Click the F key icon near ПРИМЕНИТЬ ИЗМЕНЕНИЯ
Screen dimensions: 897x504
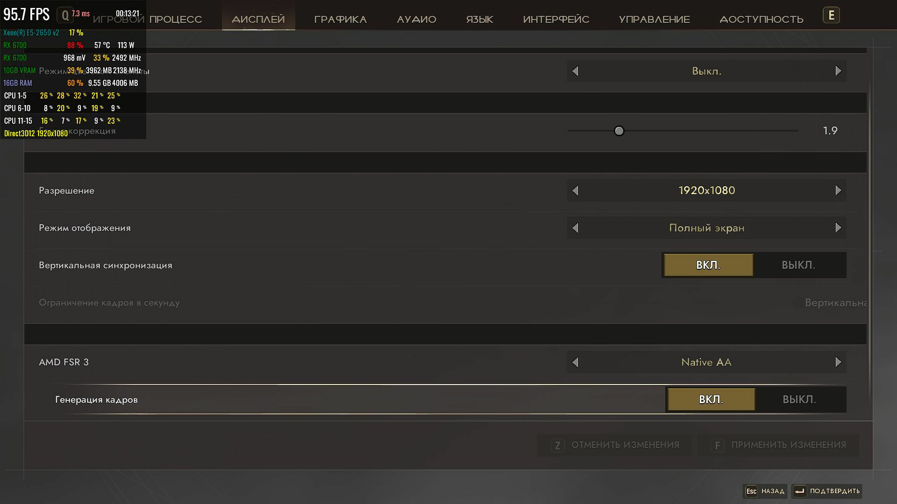(717, 446)
